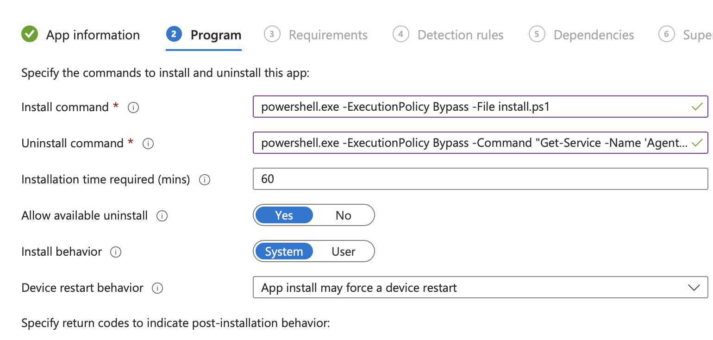Select System for Install behavior
This screenshot has width=713, height=340.
click(x=284, y=252)
